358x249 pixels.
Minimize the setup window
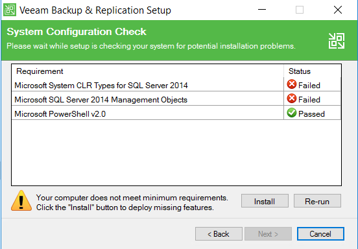point(262,10)
